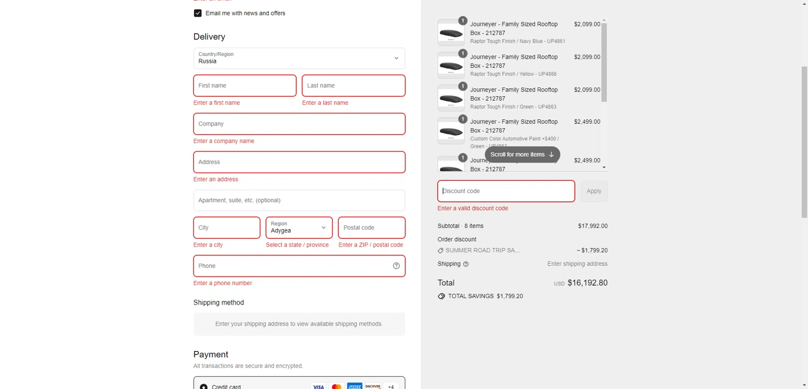This screenshot has width=808, height=389.
Task: Click the shipping methods placeholder message box
Action: point(299,324)
